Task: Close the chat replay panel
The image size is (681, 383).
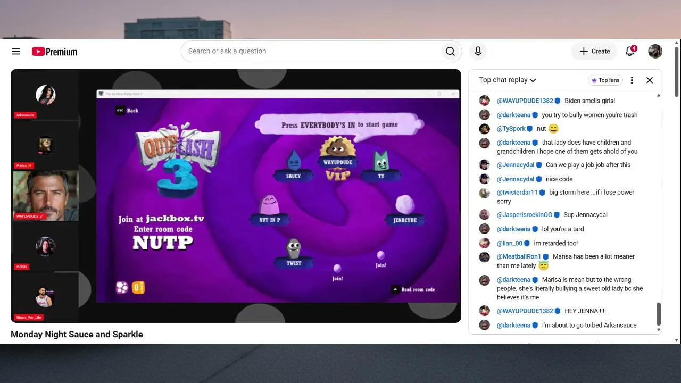Action: click(x=650, y=80)
